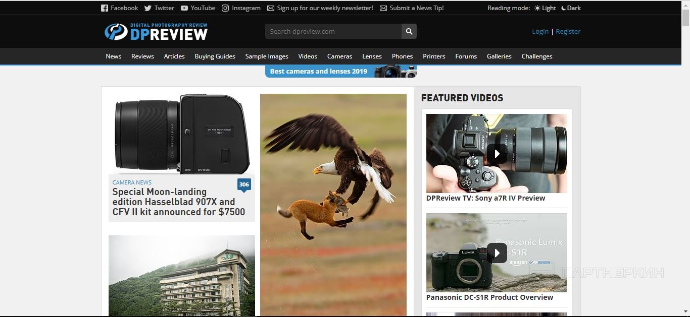Go to the Forums section
This screenshot has height=317, width=690.
click(x=466, y=56)
